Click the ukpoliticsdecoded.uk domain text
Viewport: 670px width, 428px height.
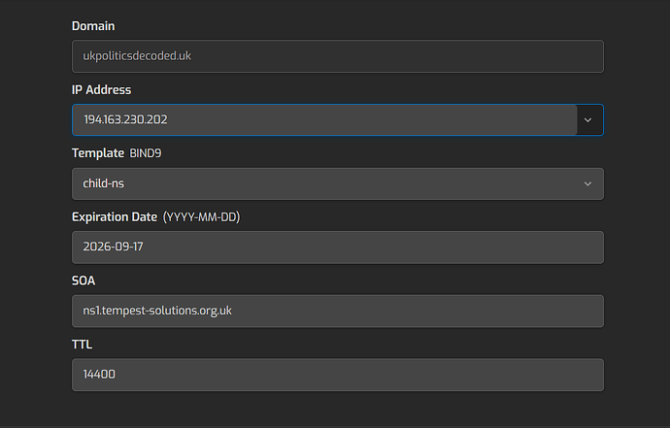tap(137, 55)
